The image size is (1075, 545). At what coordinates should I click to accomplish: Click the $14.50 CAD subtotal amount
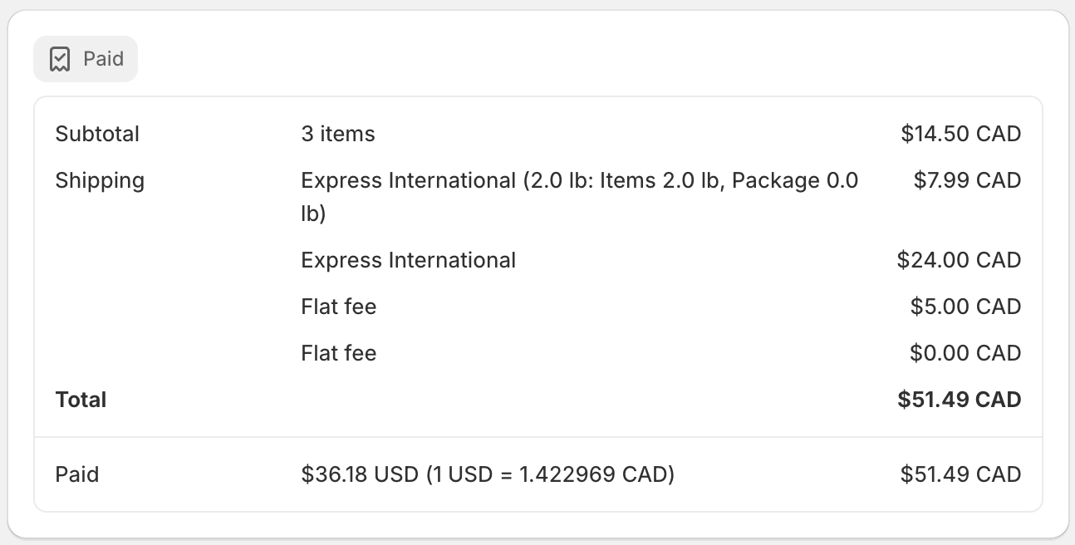click(961, 134)
